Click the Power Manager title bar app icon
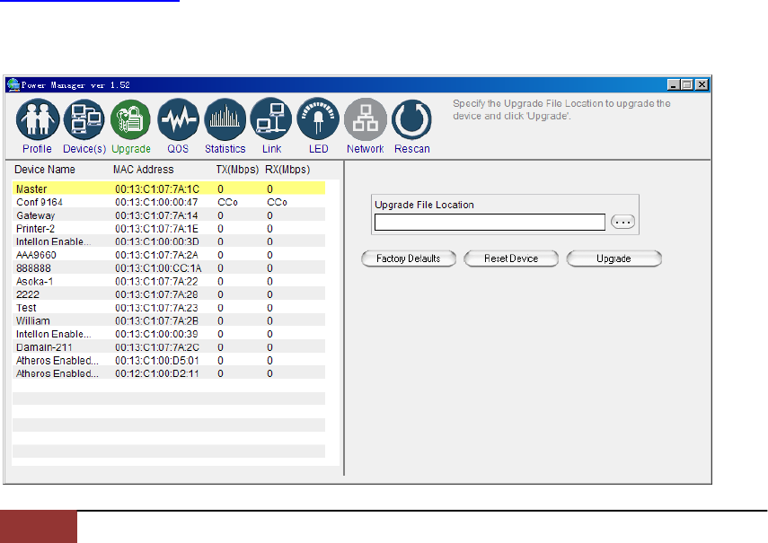Screen dimensions: 768x543 pyautogui.click(x=13, y=85)
